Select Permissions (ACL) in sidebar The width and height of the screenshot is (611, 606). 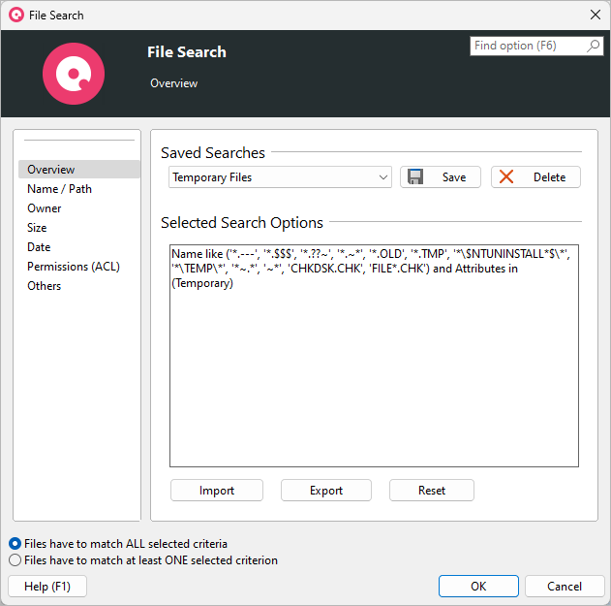coord(71,267)
